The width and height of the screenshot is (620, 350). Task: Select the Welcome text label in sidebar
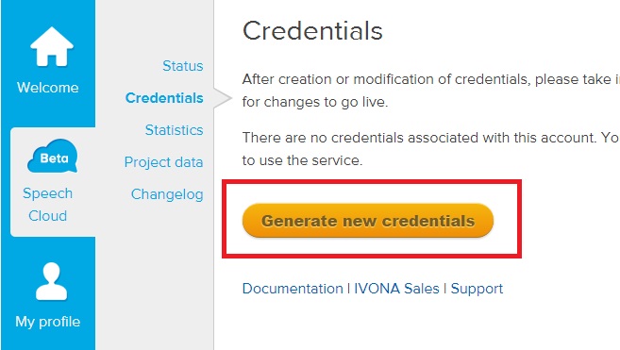(48, 88)
